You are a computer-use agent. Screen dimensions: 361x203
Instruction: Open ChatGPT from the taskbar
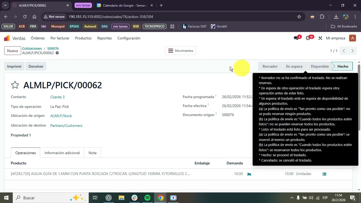click(109, 198)
